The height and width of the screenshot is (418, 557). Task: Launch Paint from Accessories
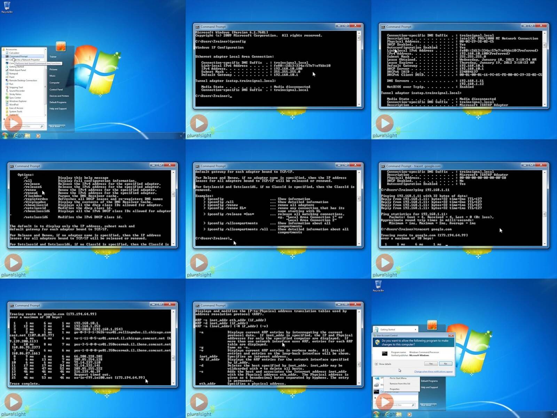pyautogui.click(x=12, y=77)
